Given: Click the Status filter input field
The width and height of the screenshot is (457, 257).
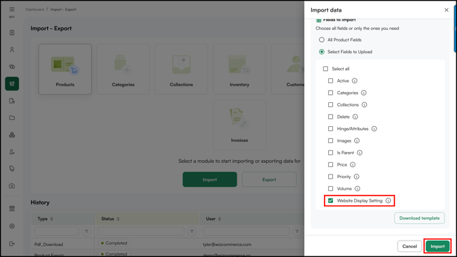Looking at the screenshot, I should [141, 231].
